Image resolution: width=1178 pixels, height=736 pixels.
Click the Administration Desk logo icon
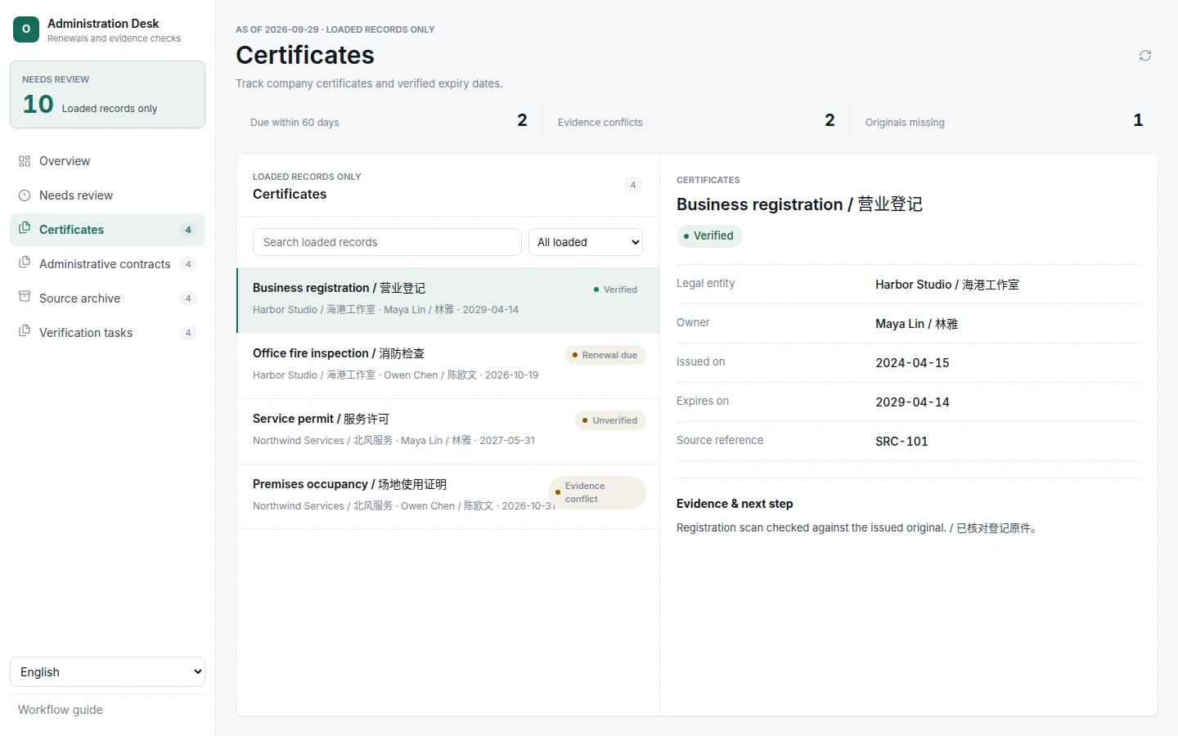(26, 29)
